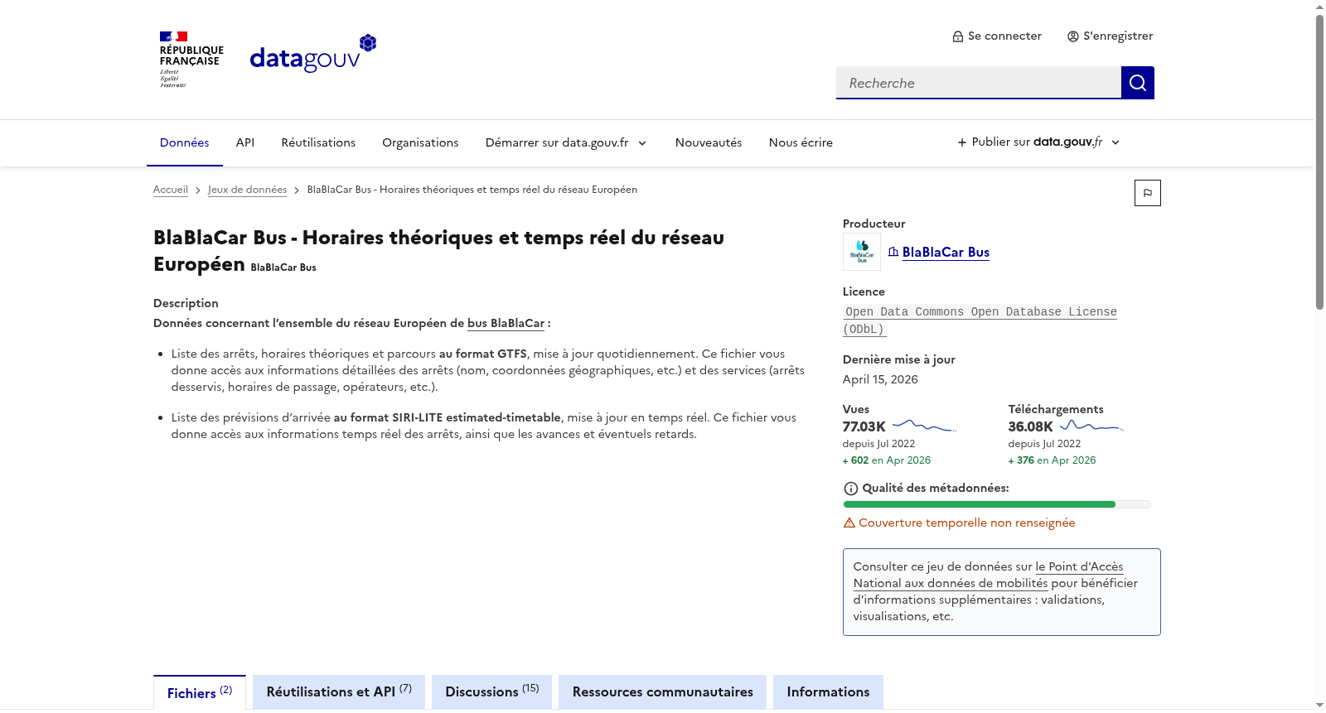
Task: Go to the Accueil breadcrumb
Action: (171, 190)
